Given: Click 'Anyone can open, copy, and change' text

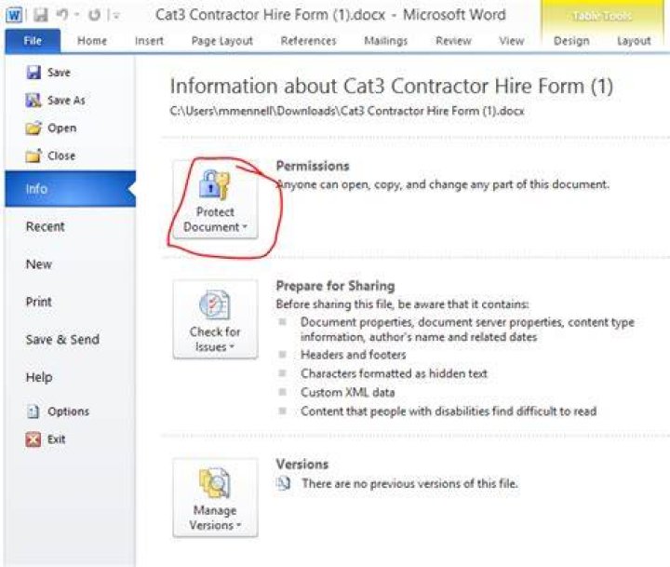Looking at the screenshot, I should coord(443,184).
